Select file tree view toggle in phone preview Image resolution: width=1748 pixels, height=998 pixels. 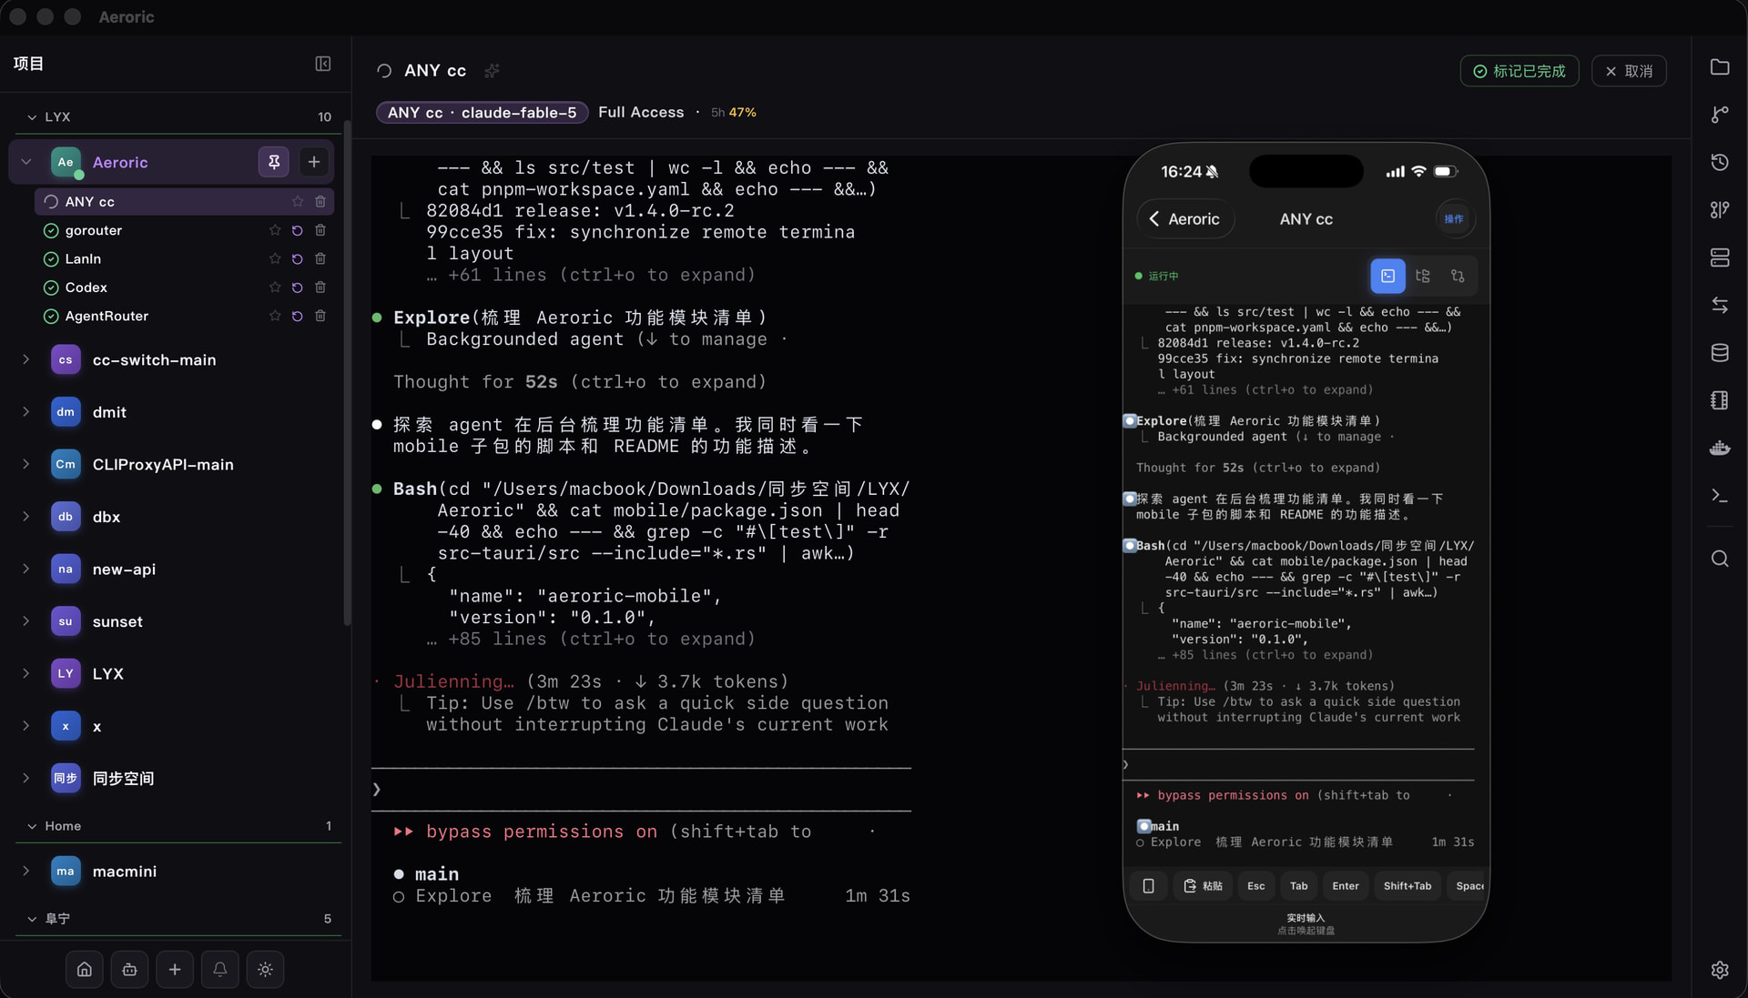(x=1423, y=276)
